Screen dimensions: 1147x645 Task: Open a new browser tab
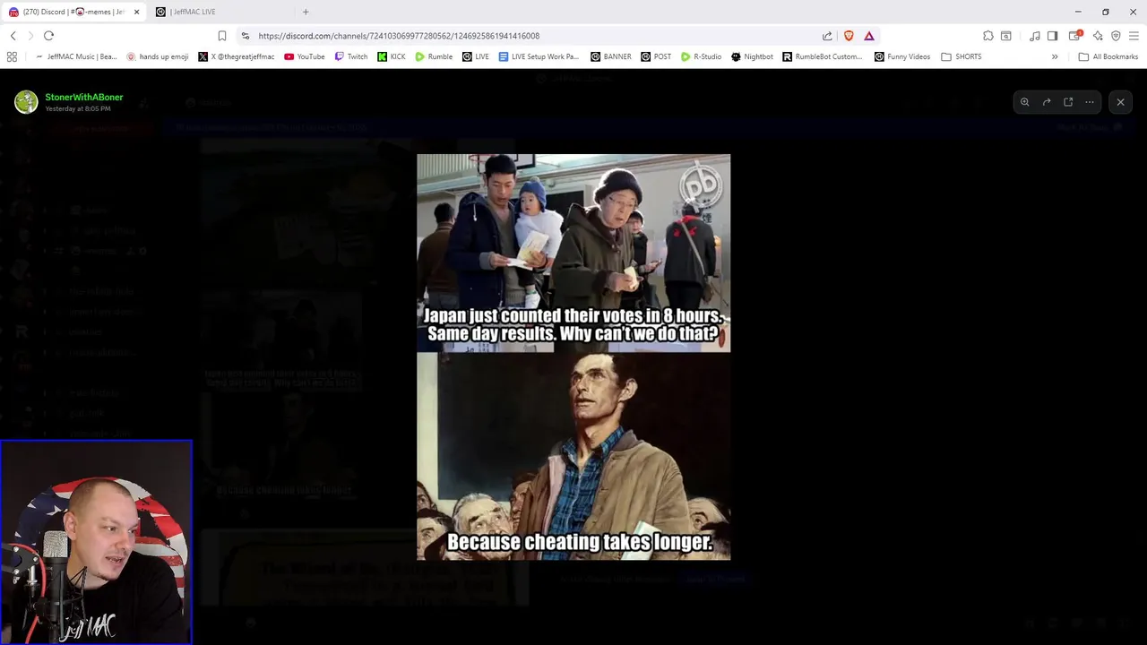pyautogui.click(x=306, y=12)
